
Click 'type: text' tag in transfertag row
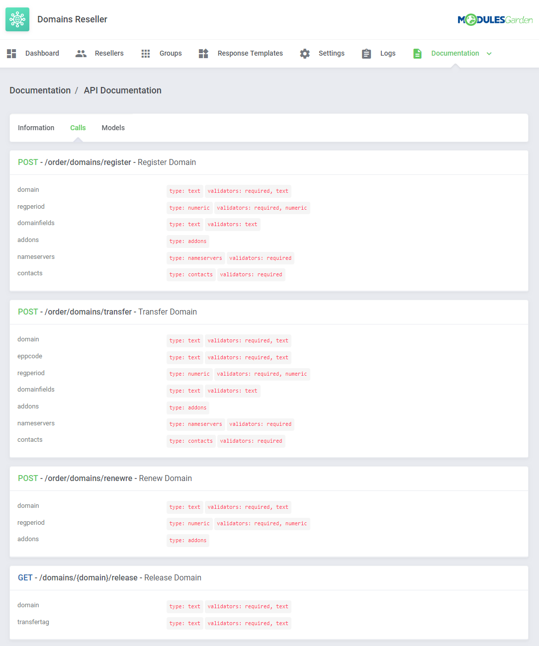click(185, 624)
